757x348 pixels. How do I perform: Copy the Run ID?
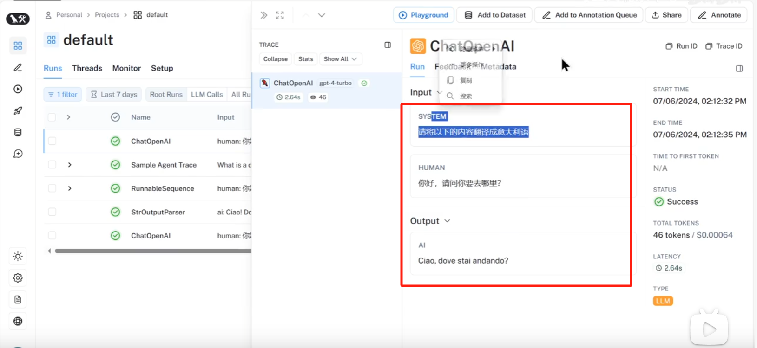pos(681,46)
